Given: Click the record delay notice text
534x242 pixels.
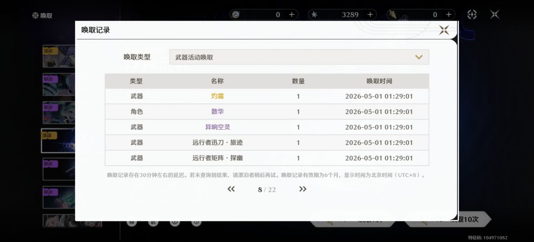Looking at the screenshot, I should [266, 175].
